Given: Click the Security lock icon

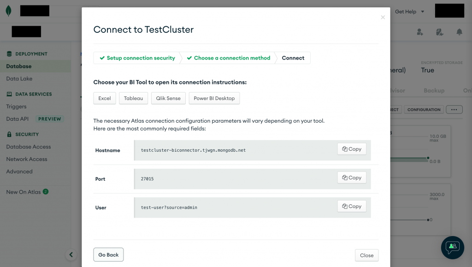Looking at the screenshot, I should tap(9, 134).
